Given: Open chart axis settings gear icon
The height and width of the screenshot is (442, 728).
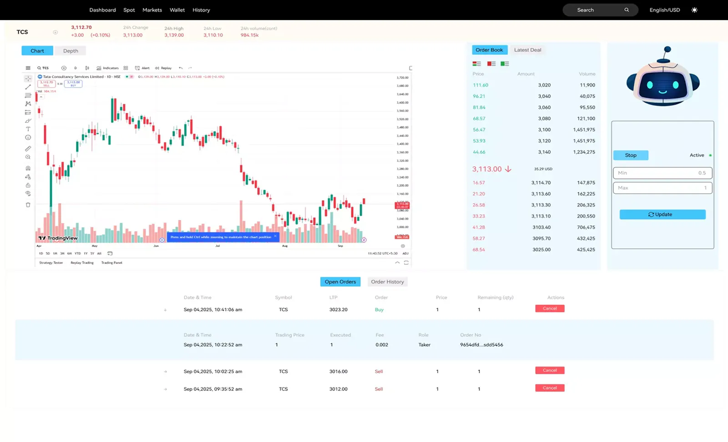Looking at the screenshot, I should coord(403,246).
